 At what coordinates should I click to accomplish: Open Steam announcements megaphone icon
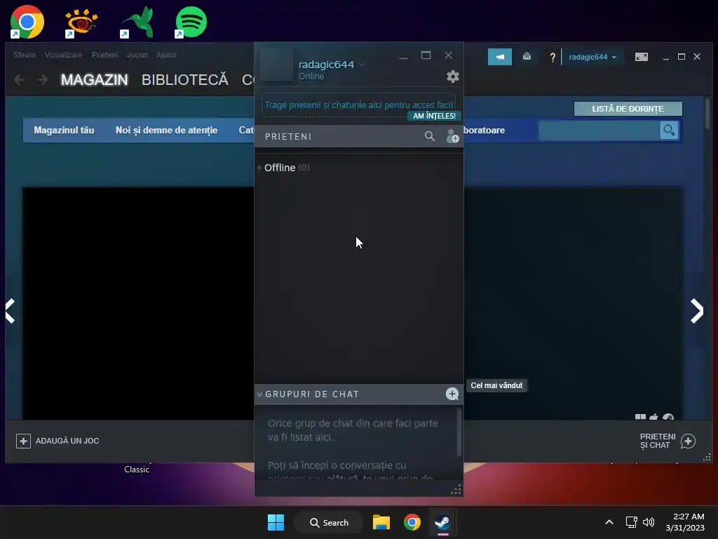[499, 57]
